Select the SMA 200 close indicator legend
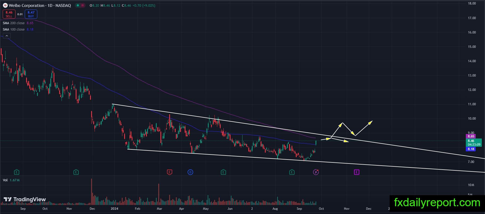Viewport: 485px width, 214px height. click(x=18, y=23)
